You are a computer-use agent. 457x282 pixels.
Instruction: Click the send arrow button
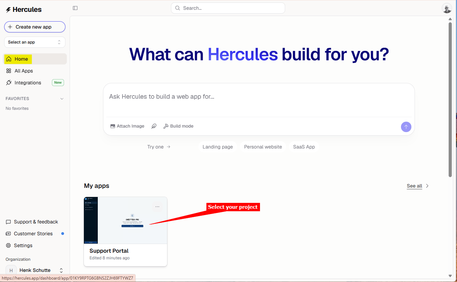pyautogui.click(x=406, y=127)
